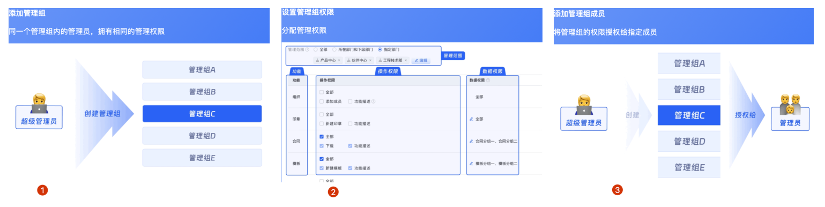Select 管理组D in the 添加管理组成员 panel
This screenshot has width=825, height=207.
pos(689,142)
